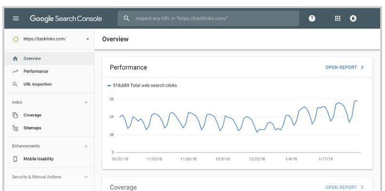The image size is (385, 191).
Task: Click the 12/22/18 date axis label
Action: pos(257,159)
